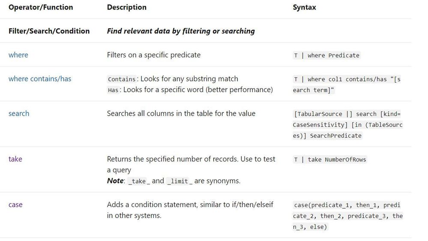The image size is (428, 241).
Task: Click the 'T | where Predicate' code snippet
Action: click(x=326, y=55)
